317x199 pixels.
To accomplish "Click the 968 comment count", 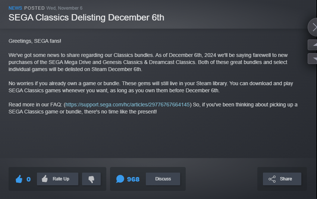I will 133,179.
